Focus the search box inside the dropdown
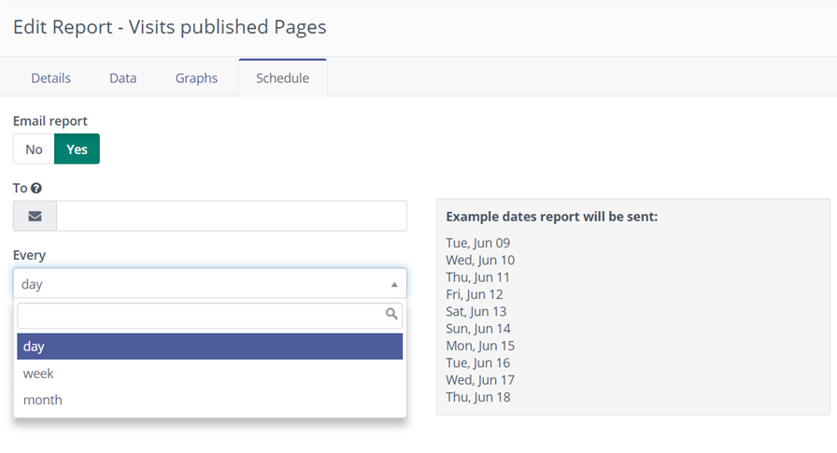Viewport: 837px width, 453px height. (x=200, y=315)
